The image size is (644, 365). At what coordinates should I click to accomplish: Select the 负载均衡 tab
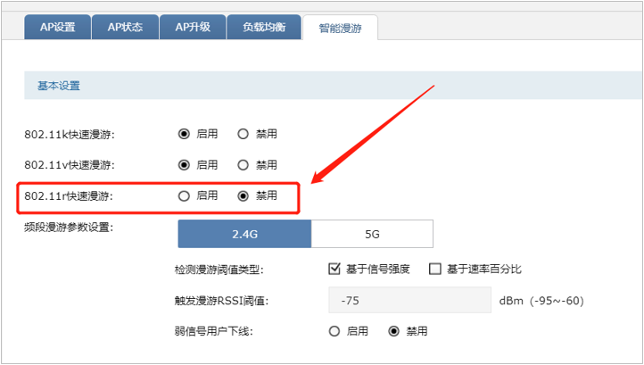263,27
